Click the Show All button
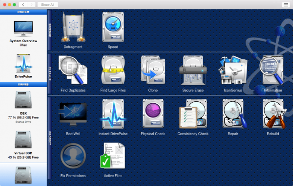The height and width of the screenshot is (186, 293). (48, 5)
